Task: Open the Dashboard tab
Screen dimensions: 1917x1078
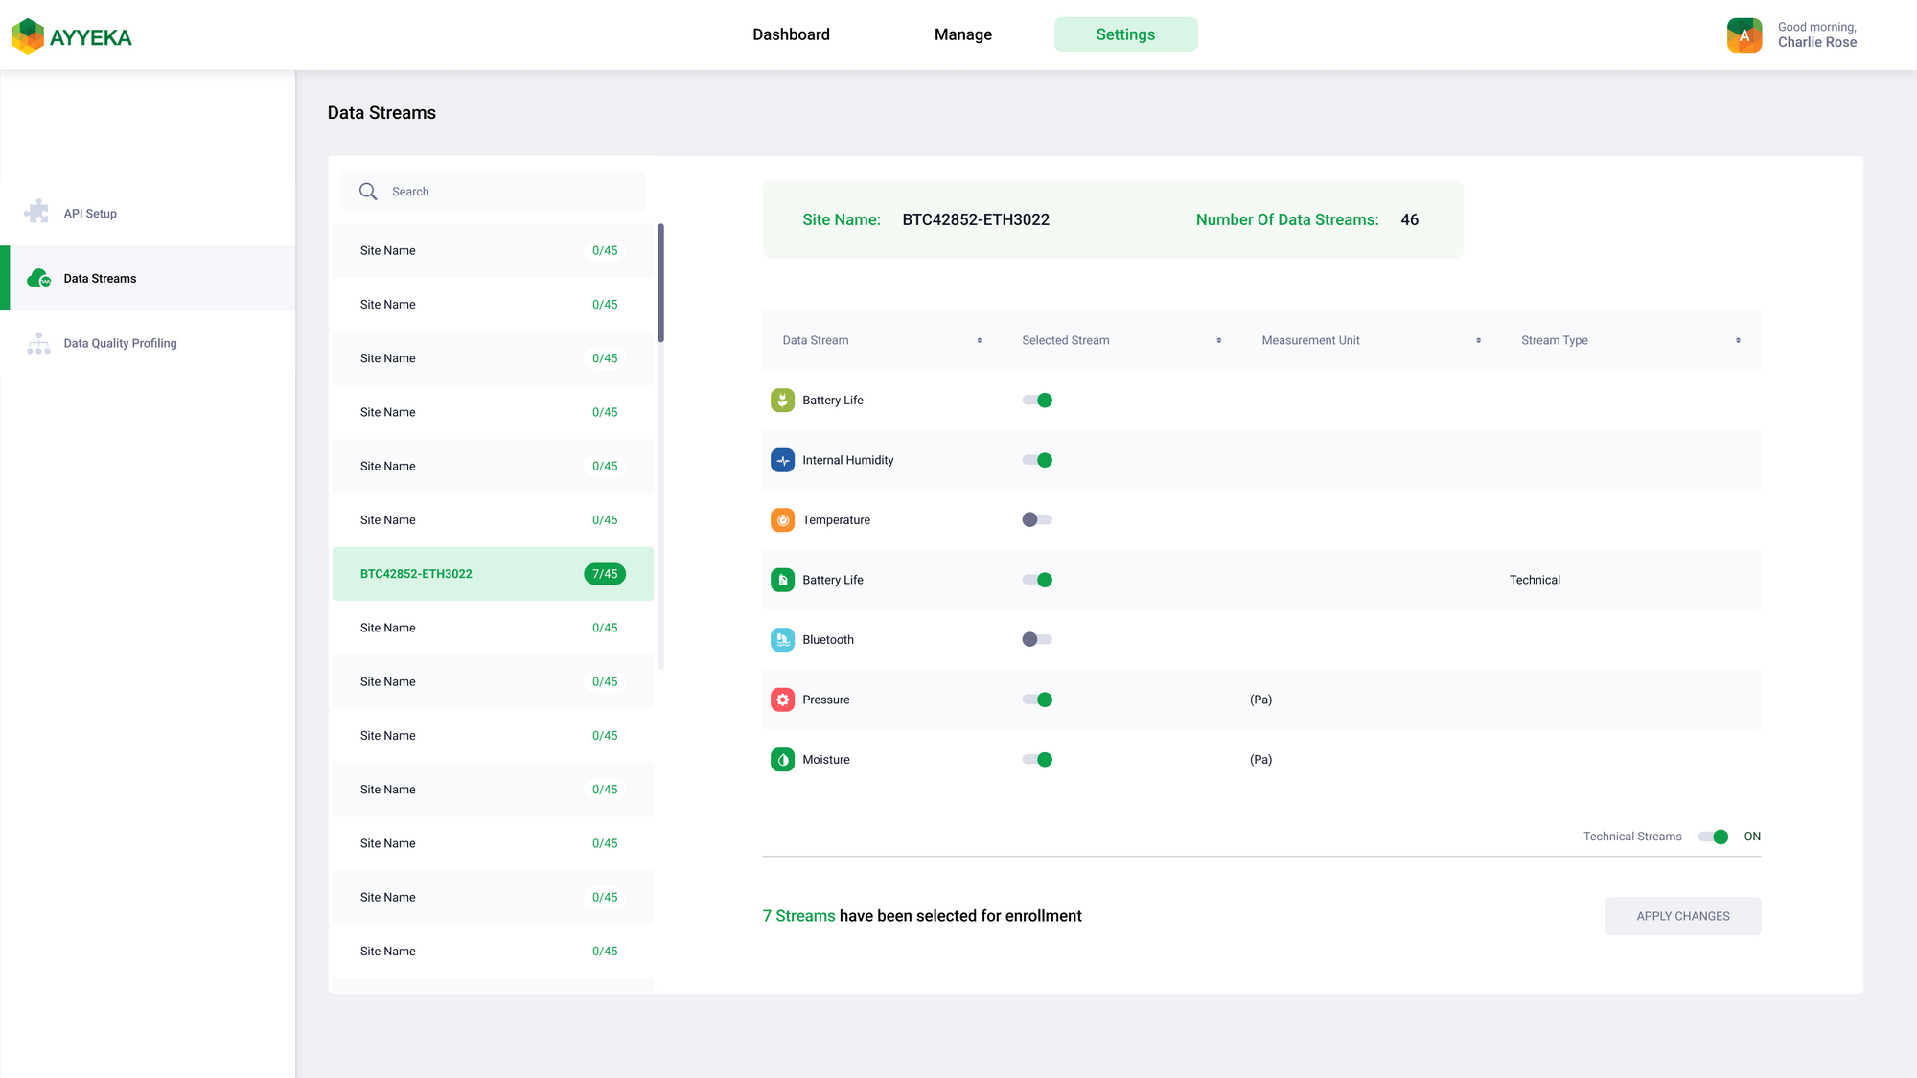Action: tap(791, 34)
